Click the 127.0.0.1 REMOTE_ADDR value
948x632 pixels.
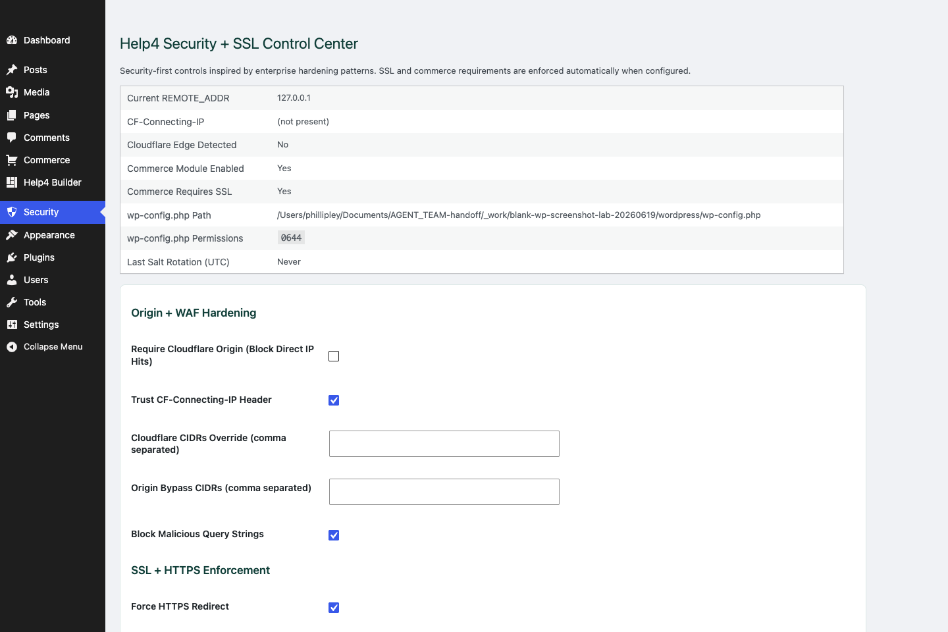tap(294, 98)
